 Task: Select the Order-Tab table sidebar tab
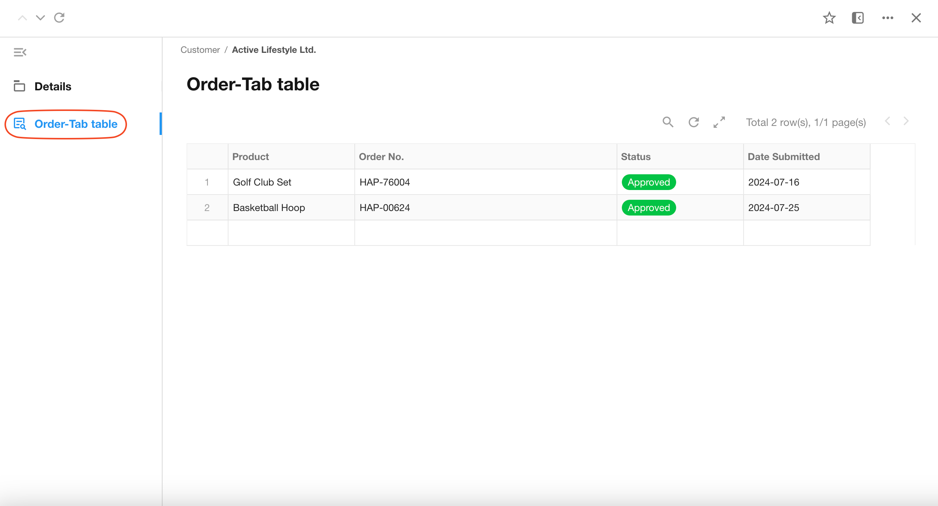coord(76,124)
